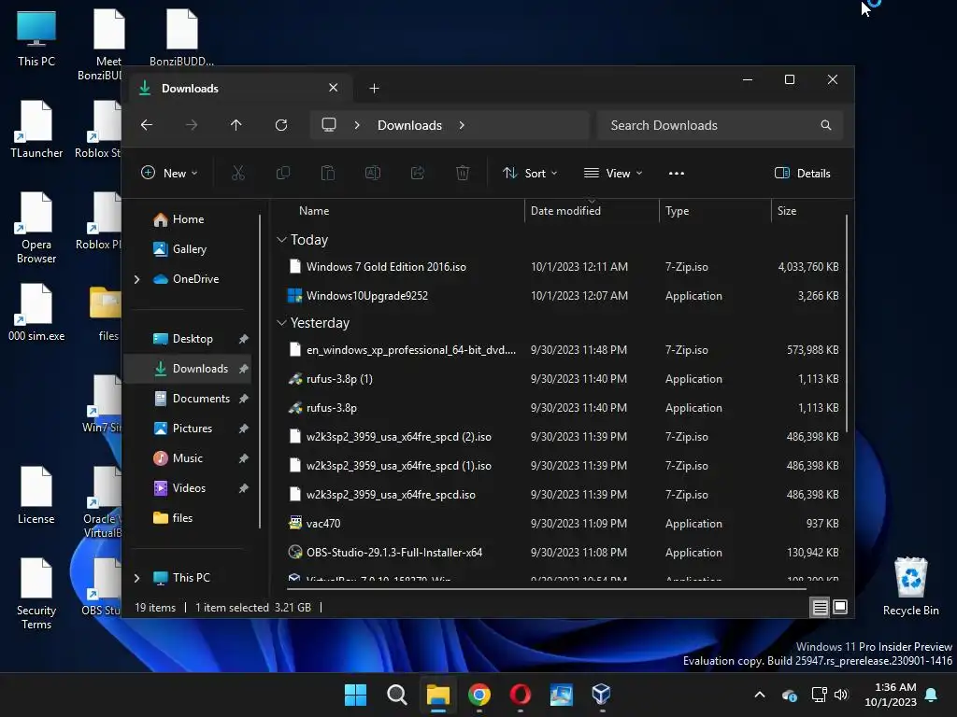Show hidden tray icons chevron
Screen dimensions: 957x717
[760, 695]
